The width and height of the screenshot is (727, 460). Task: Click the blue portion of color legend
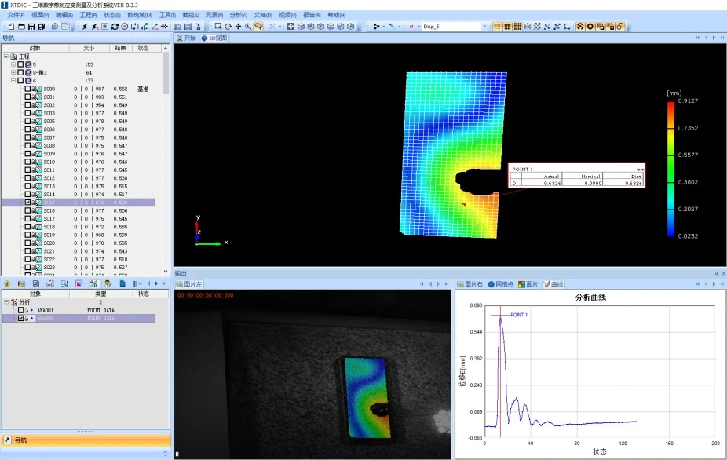pyautogui.click(x=670, y=228)
